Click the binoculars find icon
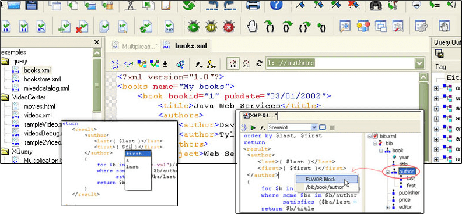The width and height of the screenshot is (462, 214). tap(376, 5)
